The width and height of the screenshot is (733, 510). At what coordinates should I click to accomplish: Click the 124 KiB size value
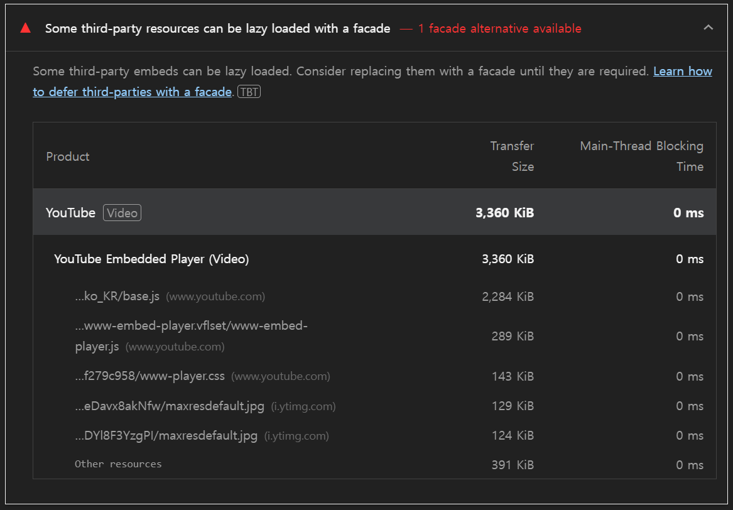pyautogui.click(x=513, y=436)
